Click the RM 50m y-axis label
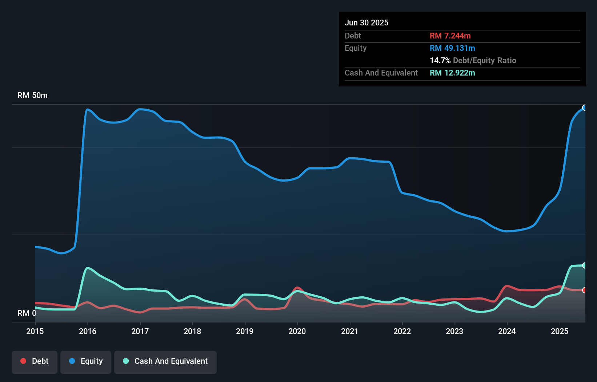Image resolution: width=597 pixels, height=382 pixels. [32, 95]
